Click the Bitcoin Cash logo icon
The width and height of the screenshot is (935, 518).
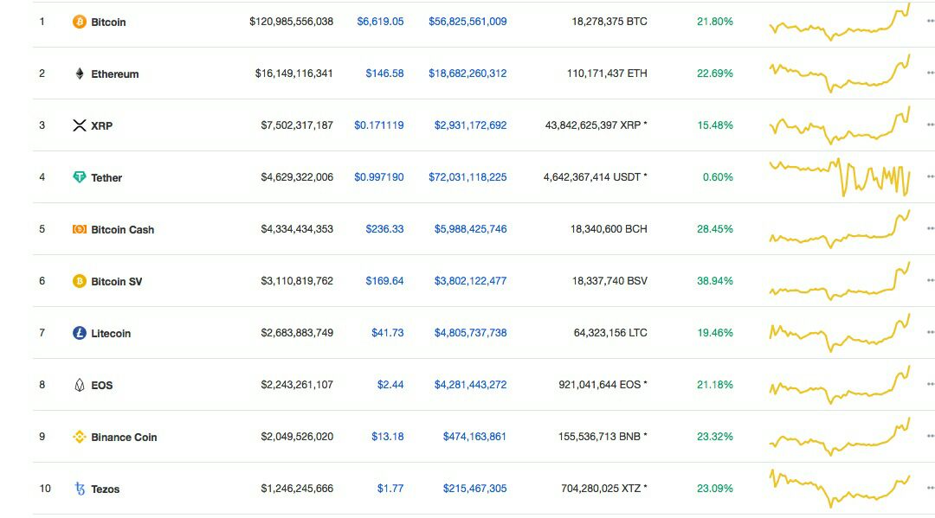(80, 229)
